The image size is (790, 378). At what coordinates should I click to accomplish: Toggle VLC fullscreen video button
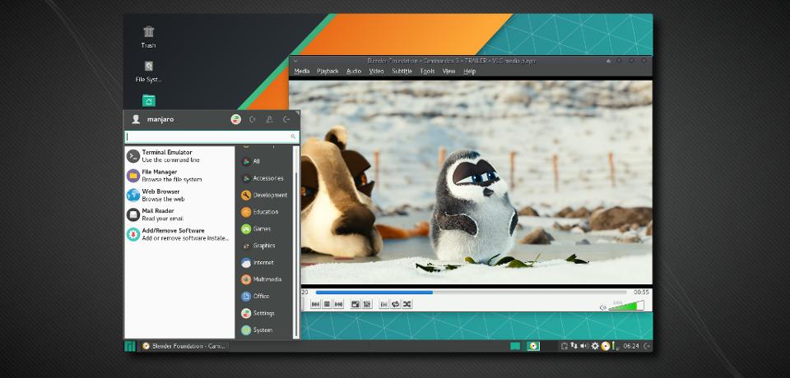[355, 304]
